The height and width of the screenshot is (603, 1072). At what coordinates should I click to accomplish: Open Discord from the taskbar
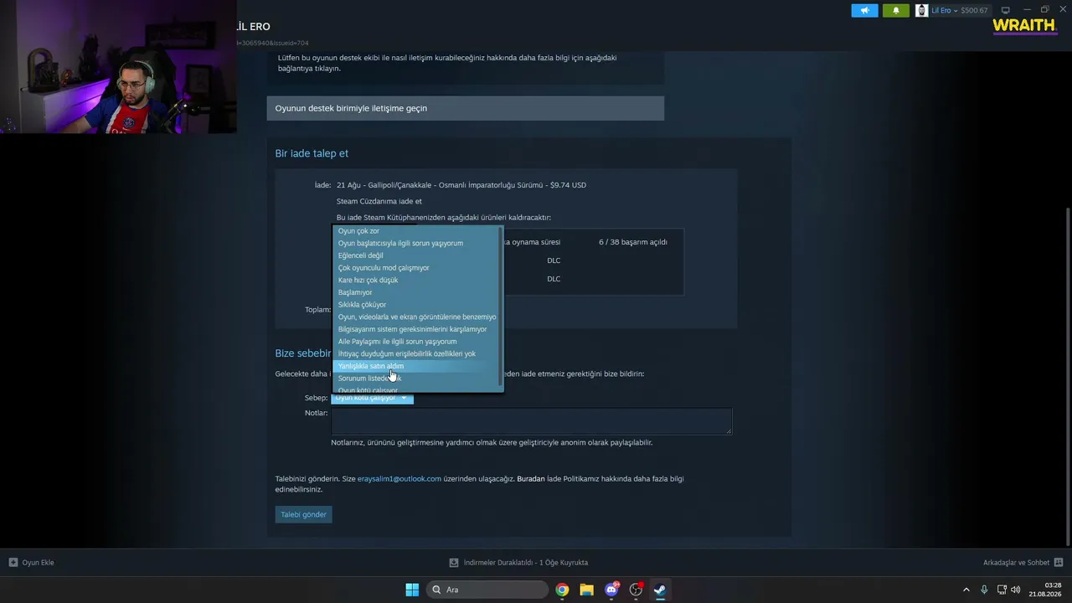pos(611,590)
